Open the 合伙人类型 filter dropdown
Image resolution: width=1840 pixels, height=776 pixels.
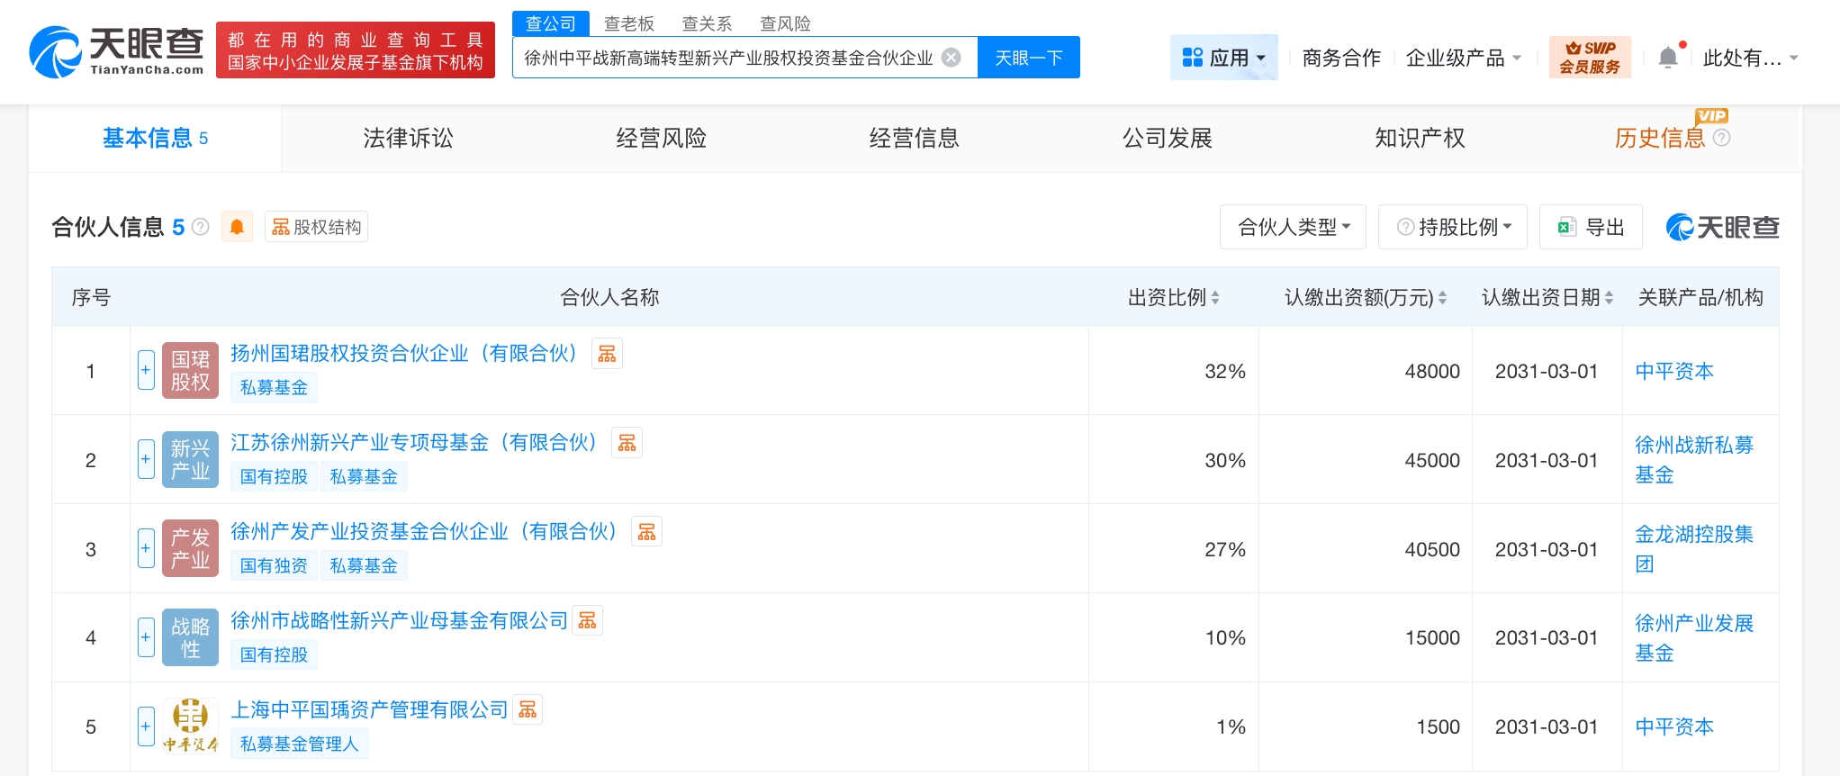(x=1293, y=227)
